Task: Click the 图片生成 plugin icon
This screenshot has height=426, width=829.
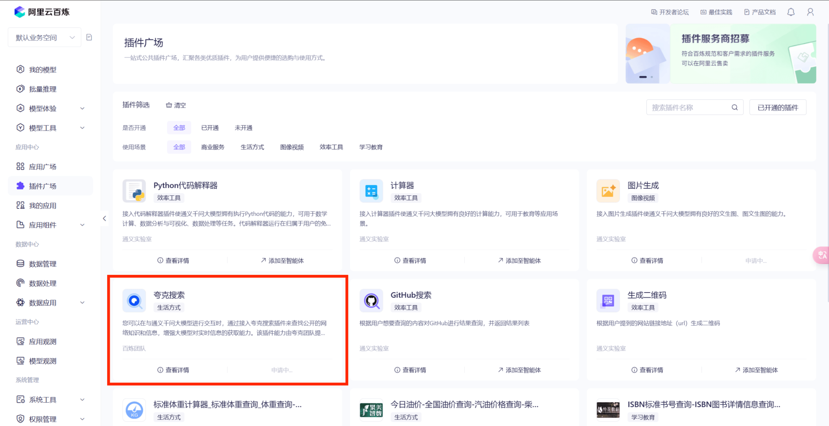Action: tap(608, 191)
